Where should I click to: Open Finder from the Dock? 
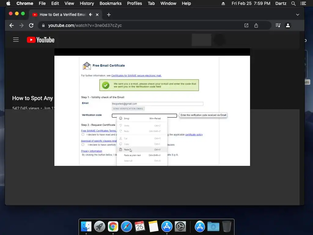(x=86, y=227)
